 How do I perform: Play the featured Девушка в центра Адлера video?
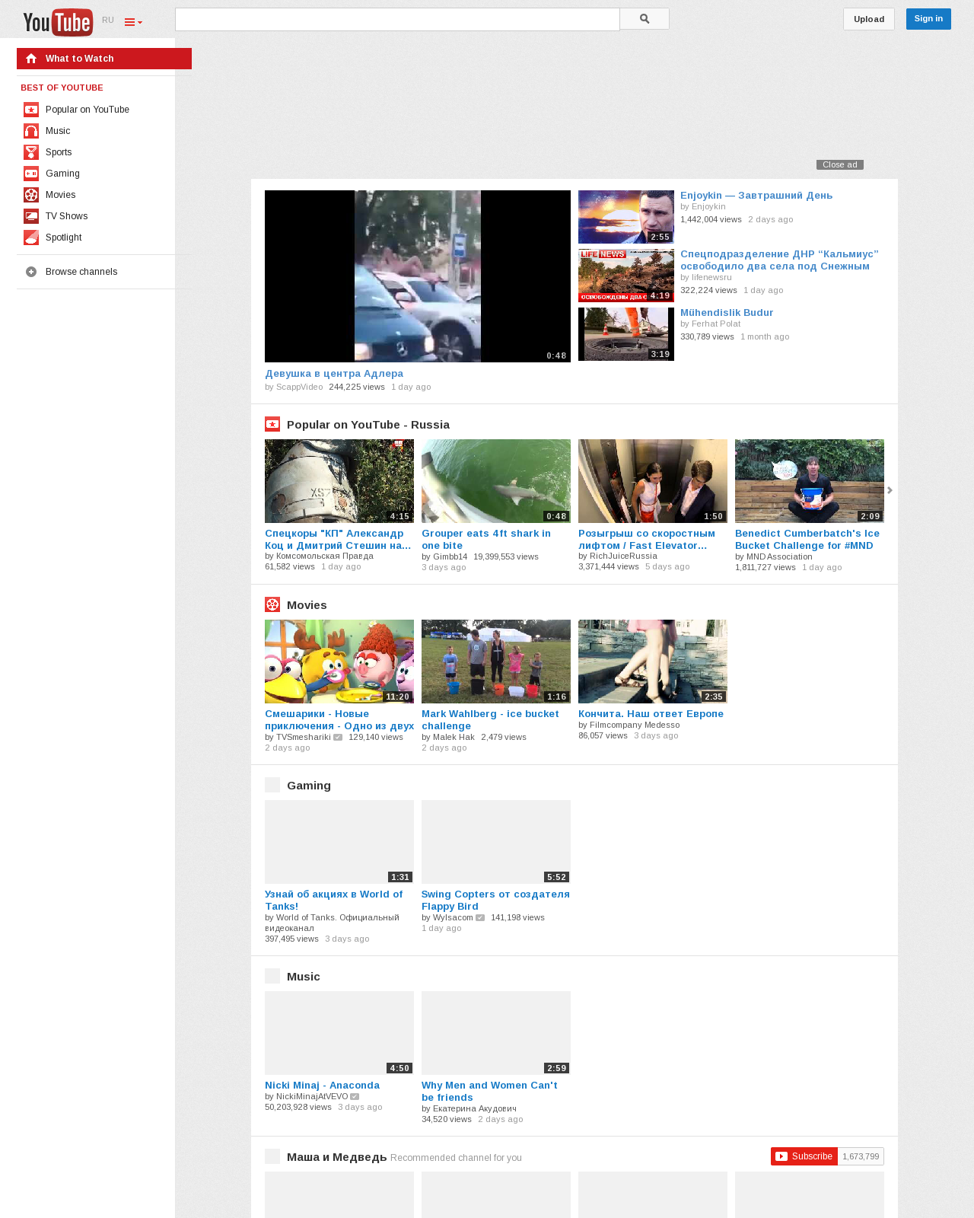(x=418, y=276)
